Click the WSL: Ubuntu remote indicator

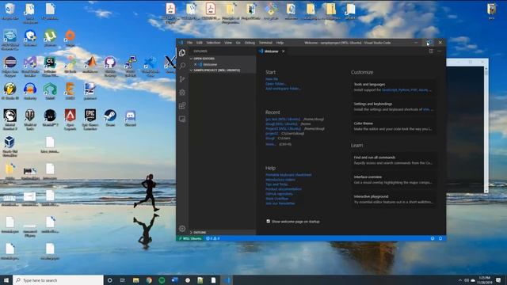[x=190, y=238]
